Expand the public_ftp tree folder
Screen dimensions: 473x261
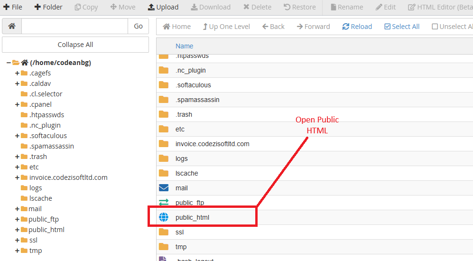tap(17, 219)
